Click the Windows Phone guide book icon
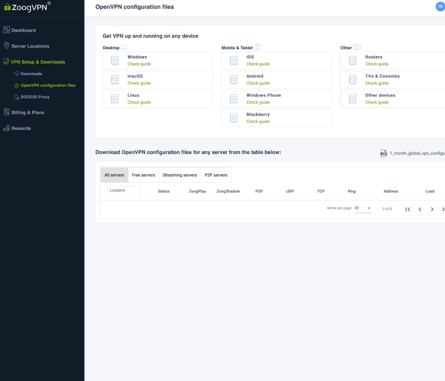 pos(234,98)
